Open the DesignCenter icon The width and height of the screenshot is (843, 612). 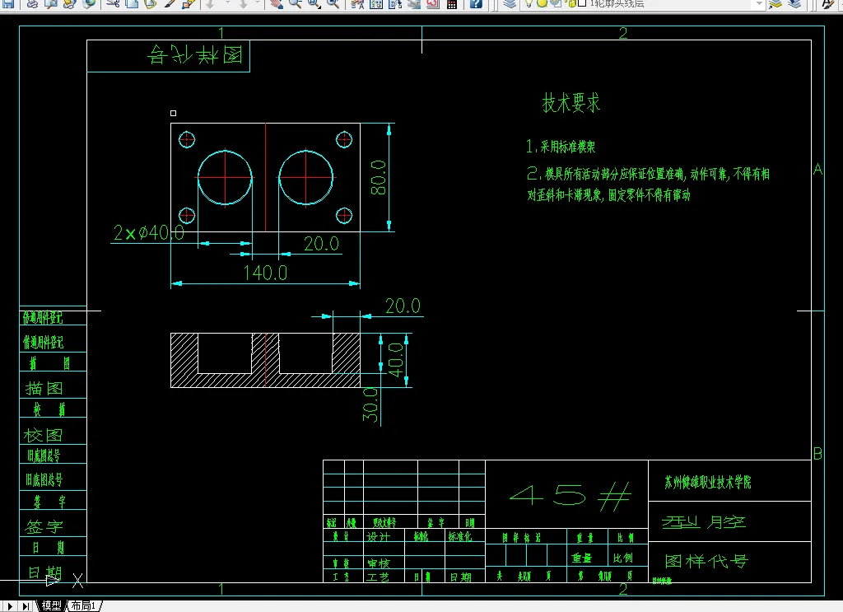point(376,4)
